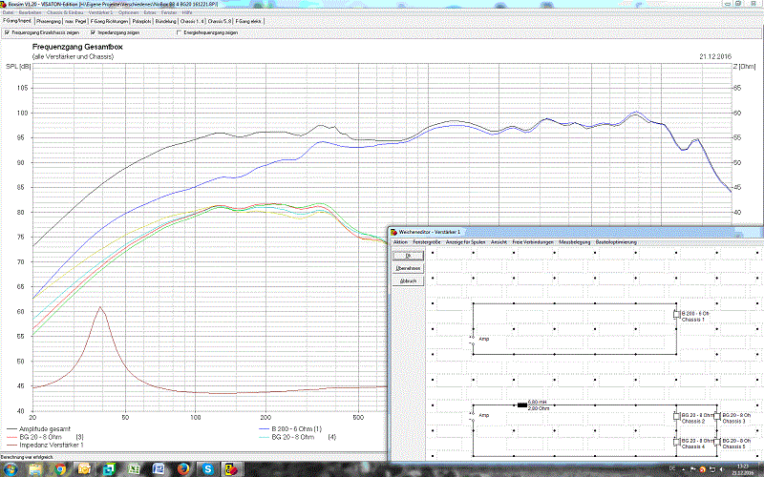Enable Energiefrequenzgang zeigen checkbox

click(x=179, y=32)
